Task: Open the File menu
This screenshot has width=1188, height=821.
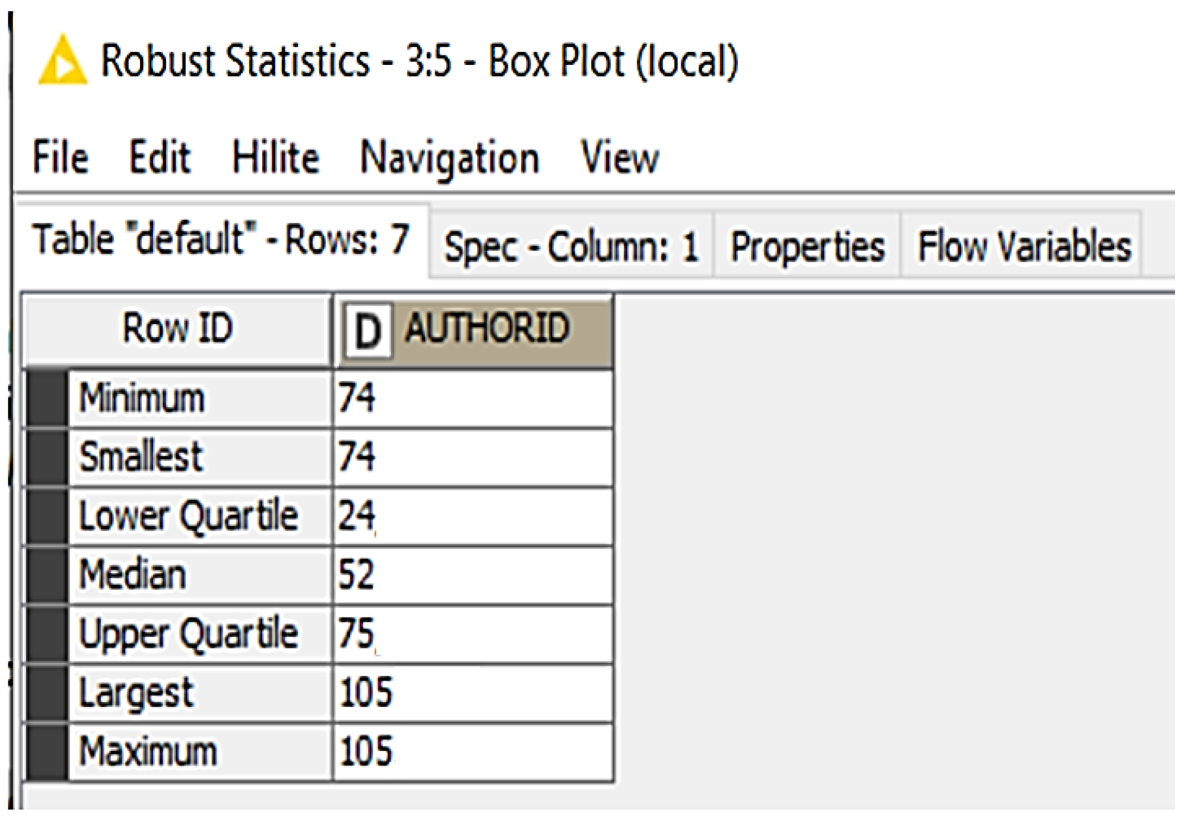Action: [x=60, y=157]
